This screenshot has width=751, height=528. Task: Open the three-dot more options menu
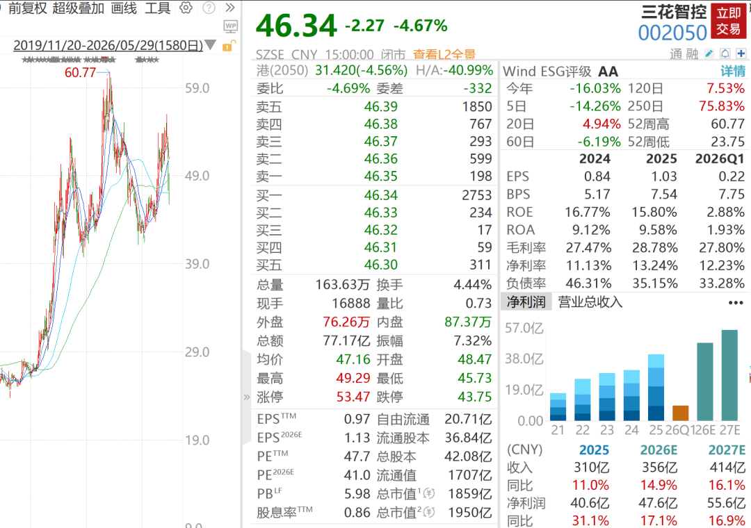735,302
